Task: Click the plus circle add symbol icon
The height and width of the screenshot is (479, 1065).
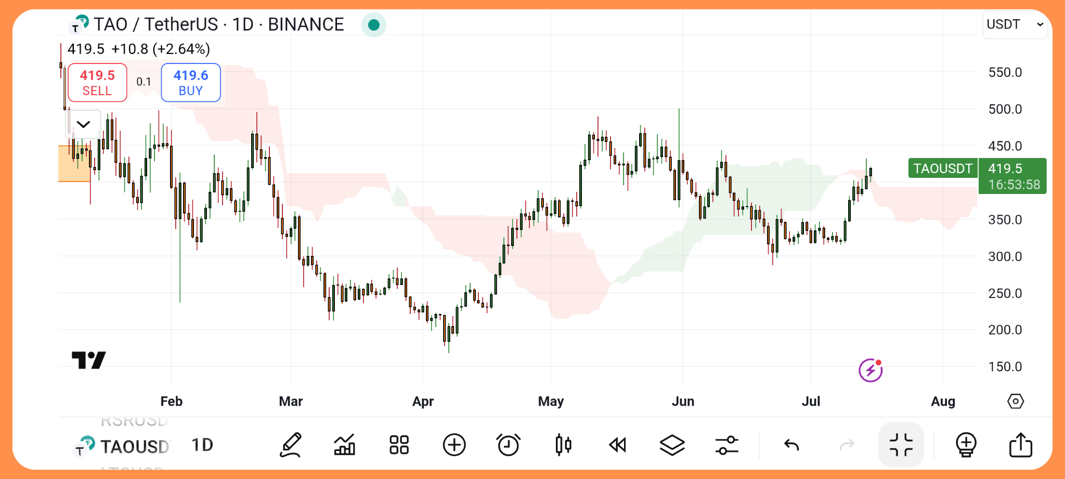Action: (x=454, y=445)
